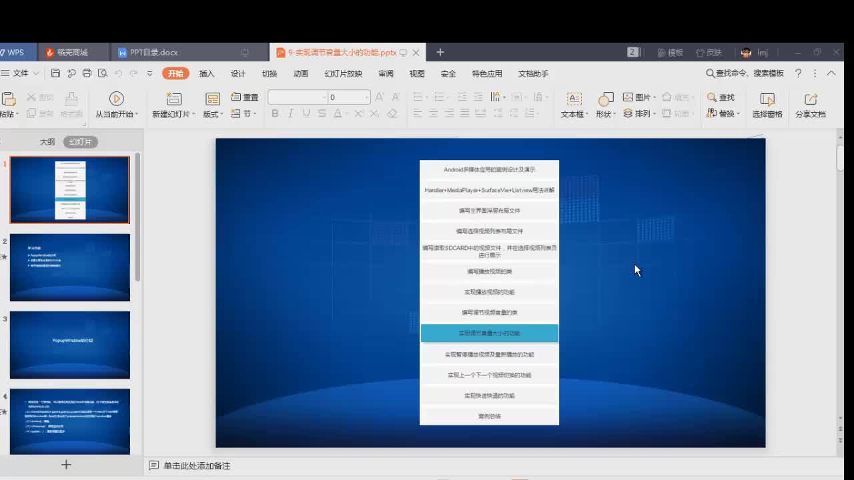This screenshot has width=854, height=480.
Task: Switch slide panel to 大纲 outline view
Action: coord(47,141)
